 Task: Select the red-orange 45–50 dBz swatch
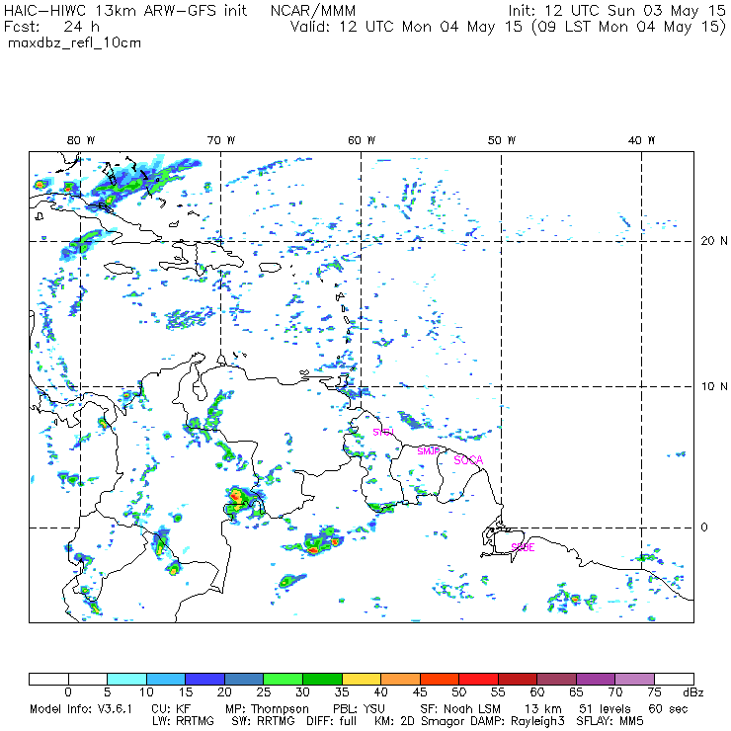[x=440, y=679]
